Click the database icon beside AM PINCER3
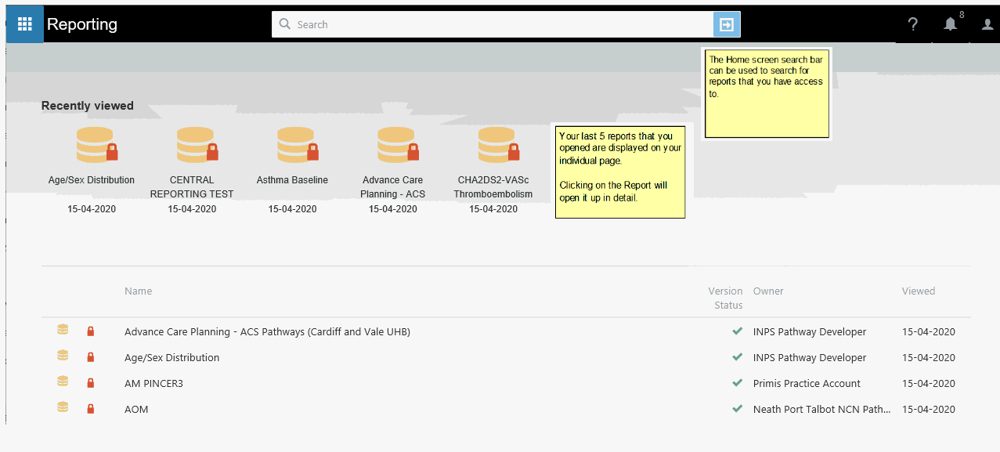 (x=63, y=382)
